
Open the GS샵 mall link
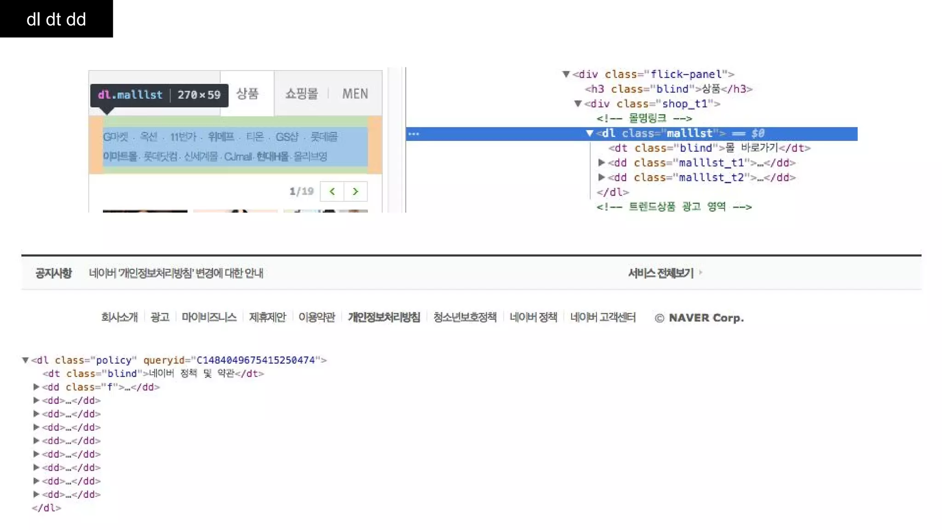(287, 137)
